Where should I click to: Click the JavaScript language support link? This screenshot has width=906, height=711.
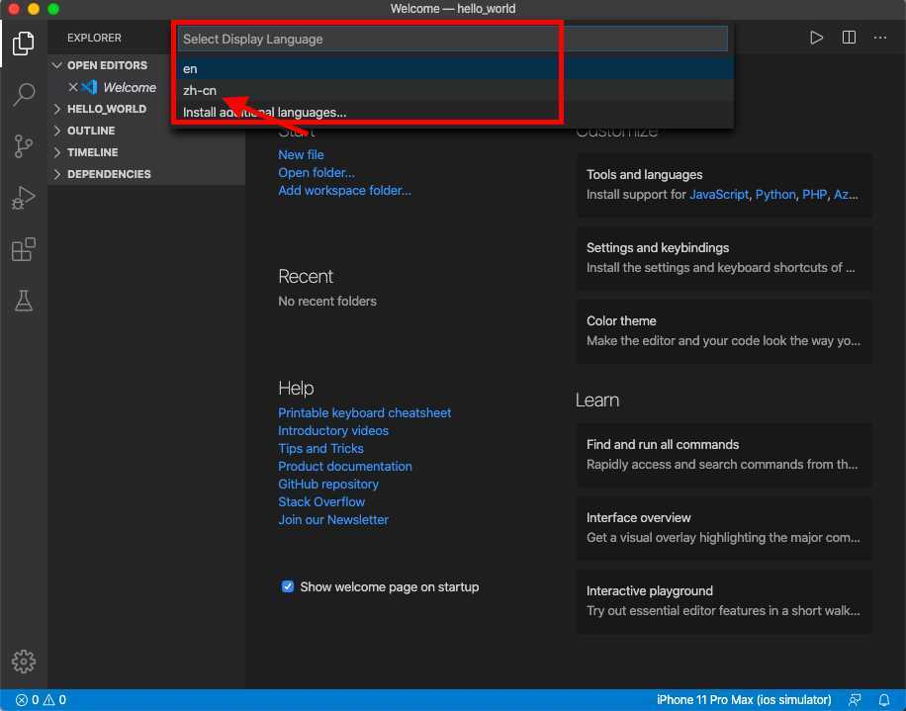(x=719, y=195)
